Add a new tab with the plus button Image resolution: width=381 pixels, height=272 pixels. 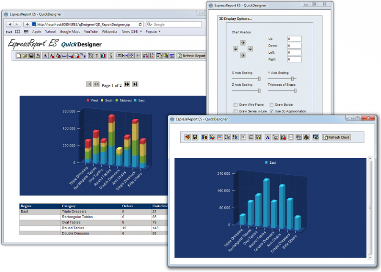(x=27, y=24)
